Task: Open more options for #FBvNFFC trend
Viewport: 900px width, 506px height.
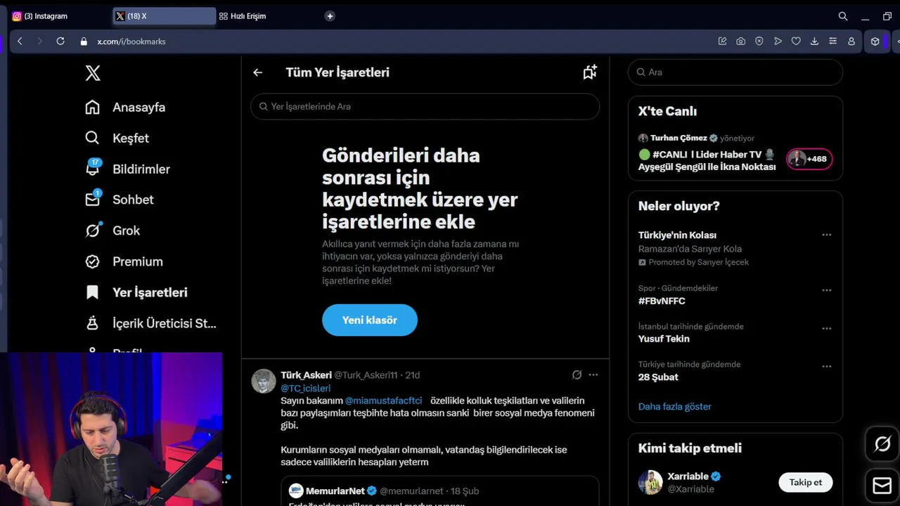Action: point(826,290)
